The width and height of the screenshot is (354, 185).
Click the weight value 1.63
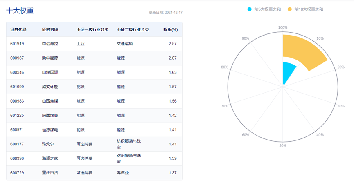(x=172, y=72)
